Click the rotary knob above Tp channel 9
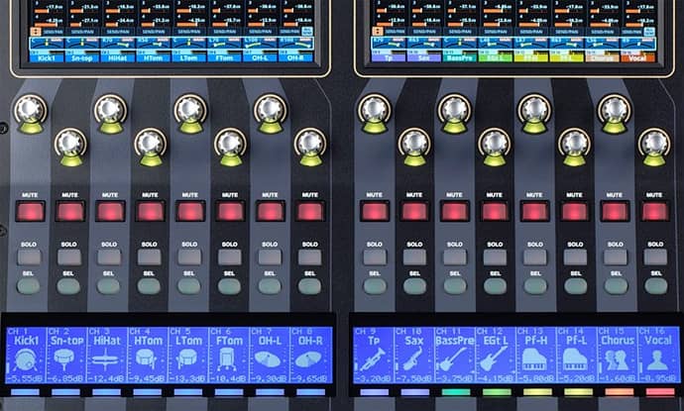This screenshot has width=684, height=411. (374, 110)
